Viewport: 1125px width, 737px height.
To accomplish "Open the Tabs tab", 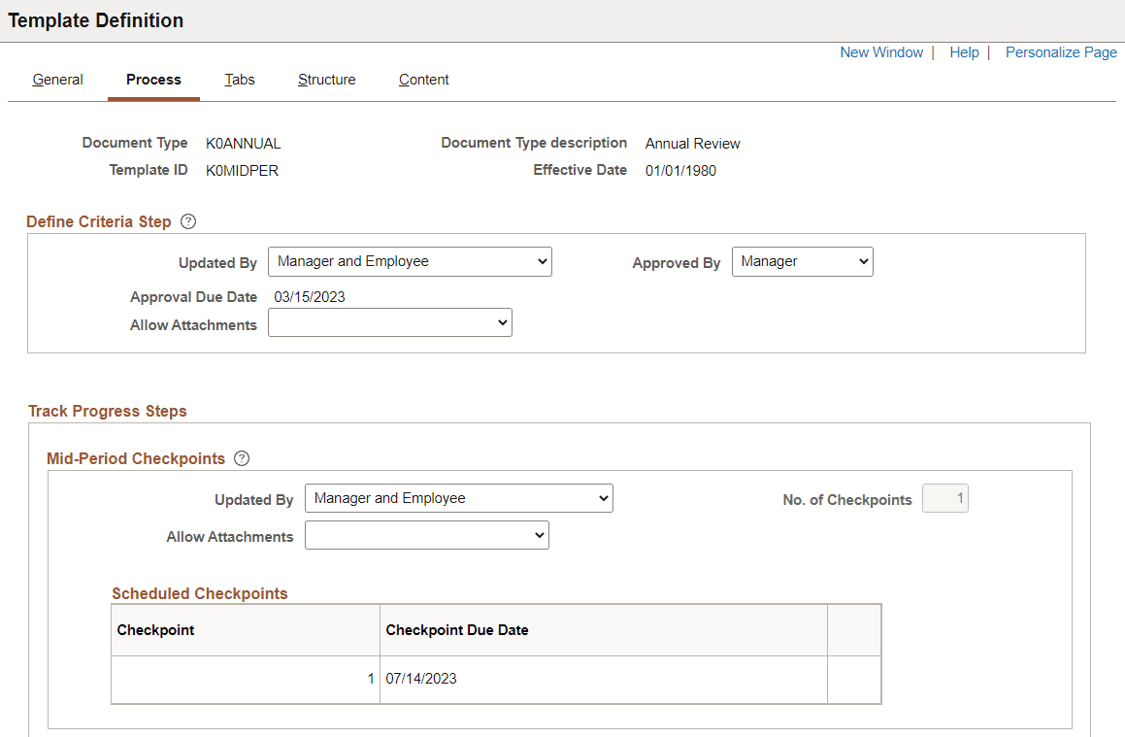I will 240,80.
